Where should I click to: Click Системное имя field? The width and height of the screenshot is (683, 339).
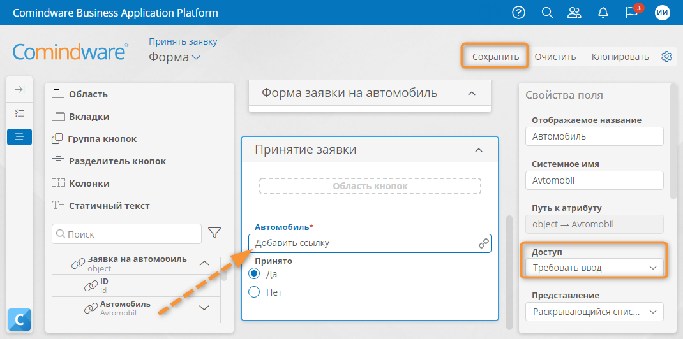pos(594,180)
